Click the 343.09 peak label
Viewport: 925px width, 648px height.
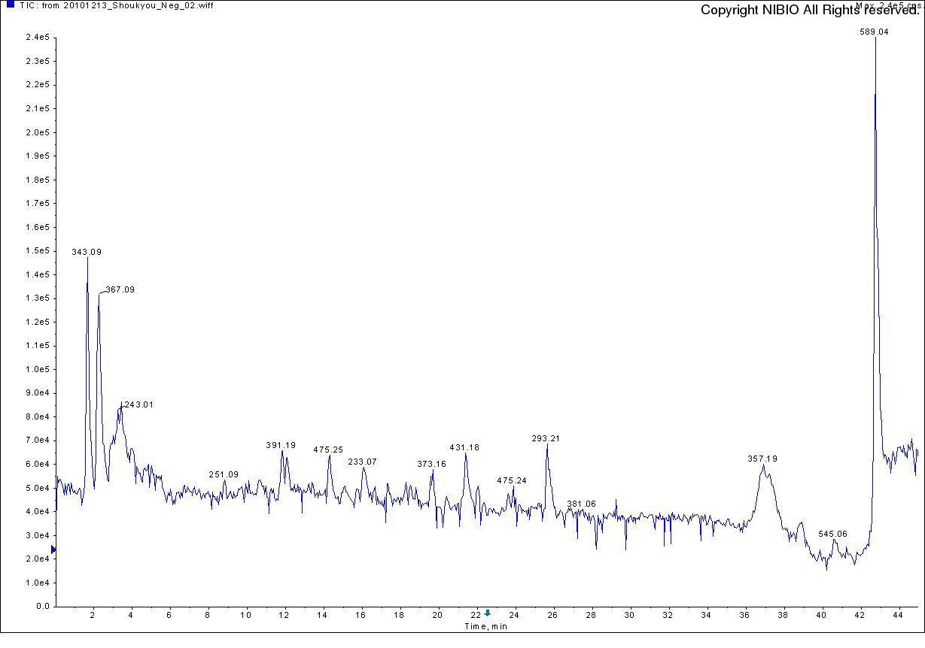pos(87,253)
